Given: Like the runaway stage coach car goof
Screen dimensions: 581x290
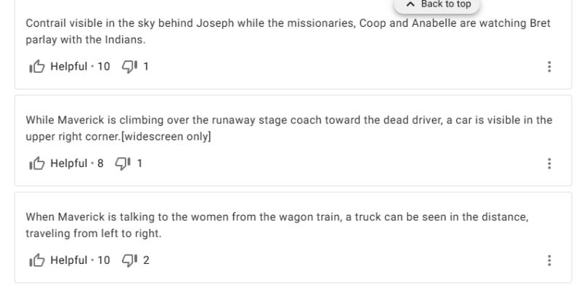Looking at the screenshot, I should point(37,164).
